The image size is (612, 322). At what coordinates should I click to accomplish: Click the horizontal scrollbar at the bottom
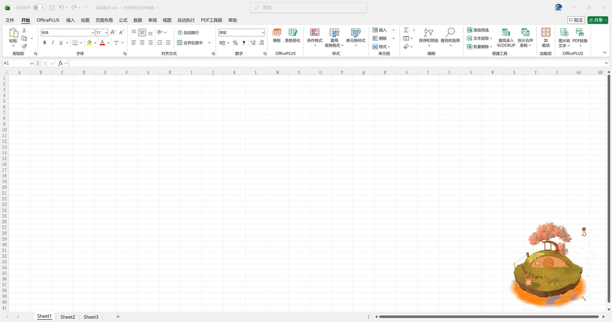[489, 317]
